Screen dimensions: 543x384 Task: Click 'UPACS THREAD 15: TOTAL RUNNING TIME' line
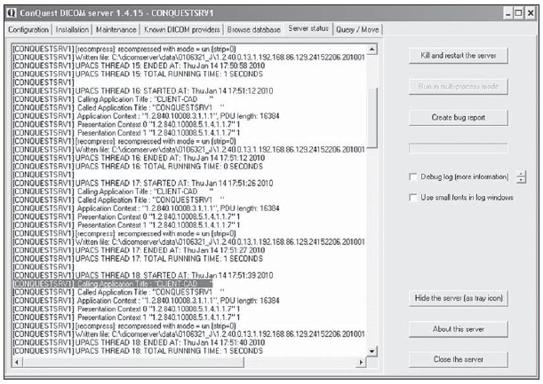[x=138, y=74]
